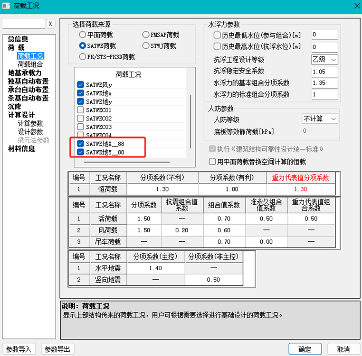The width and height of the screenshot is (362, 356).
Task: Check the SATWECO2 load case
Action: pyautogui.click(x=80, y=119)
